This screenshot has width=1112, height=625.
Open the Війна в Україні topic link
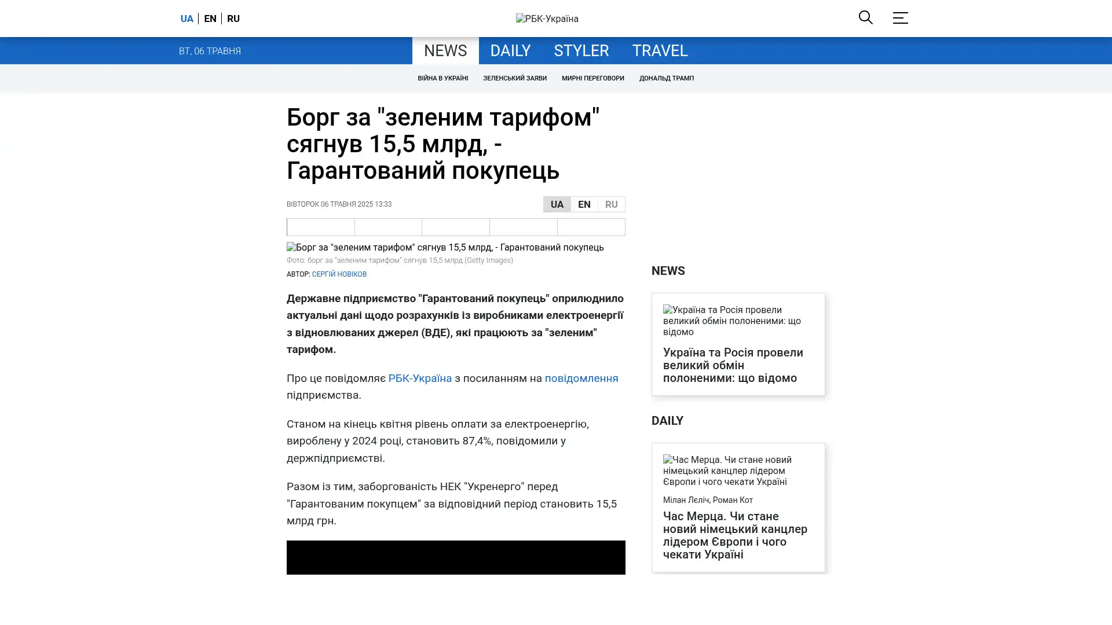[442, 78]
